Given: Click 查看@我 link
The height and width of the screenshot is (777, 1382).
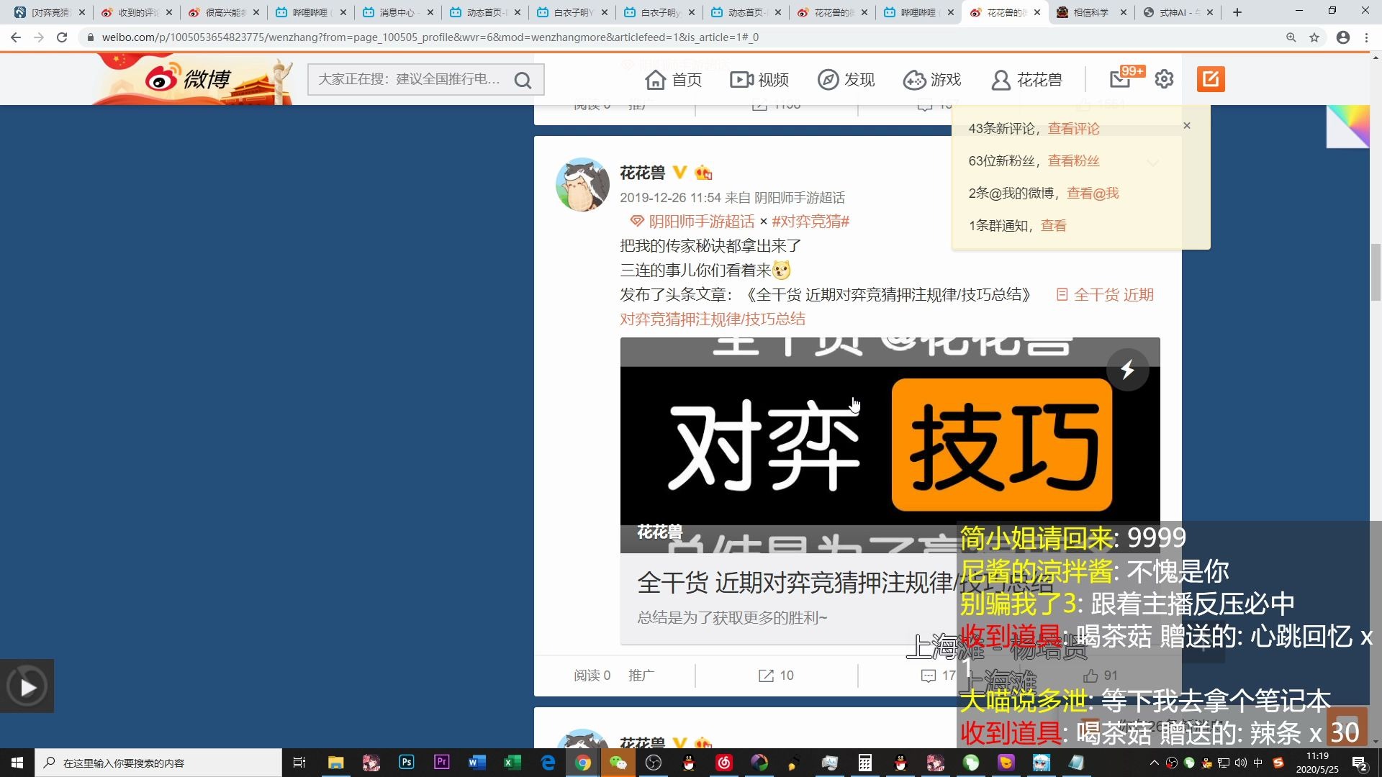Looking at the screenshot, I should (1093, 194).
